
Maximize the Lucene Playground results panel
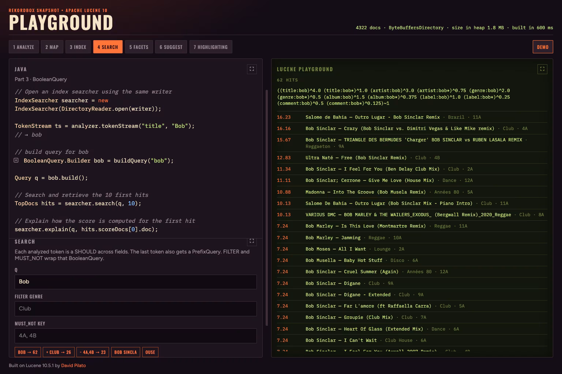pos(542,69)
